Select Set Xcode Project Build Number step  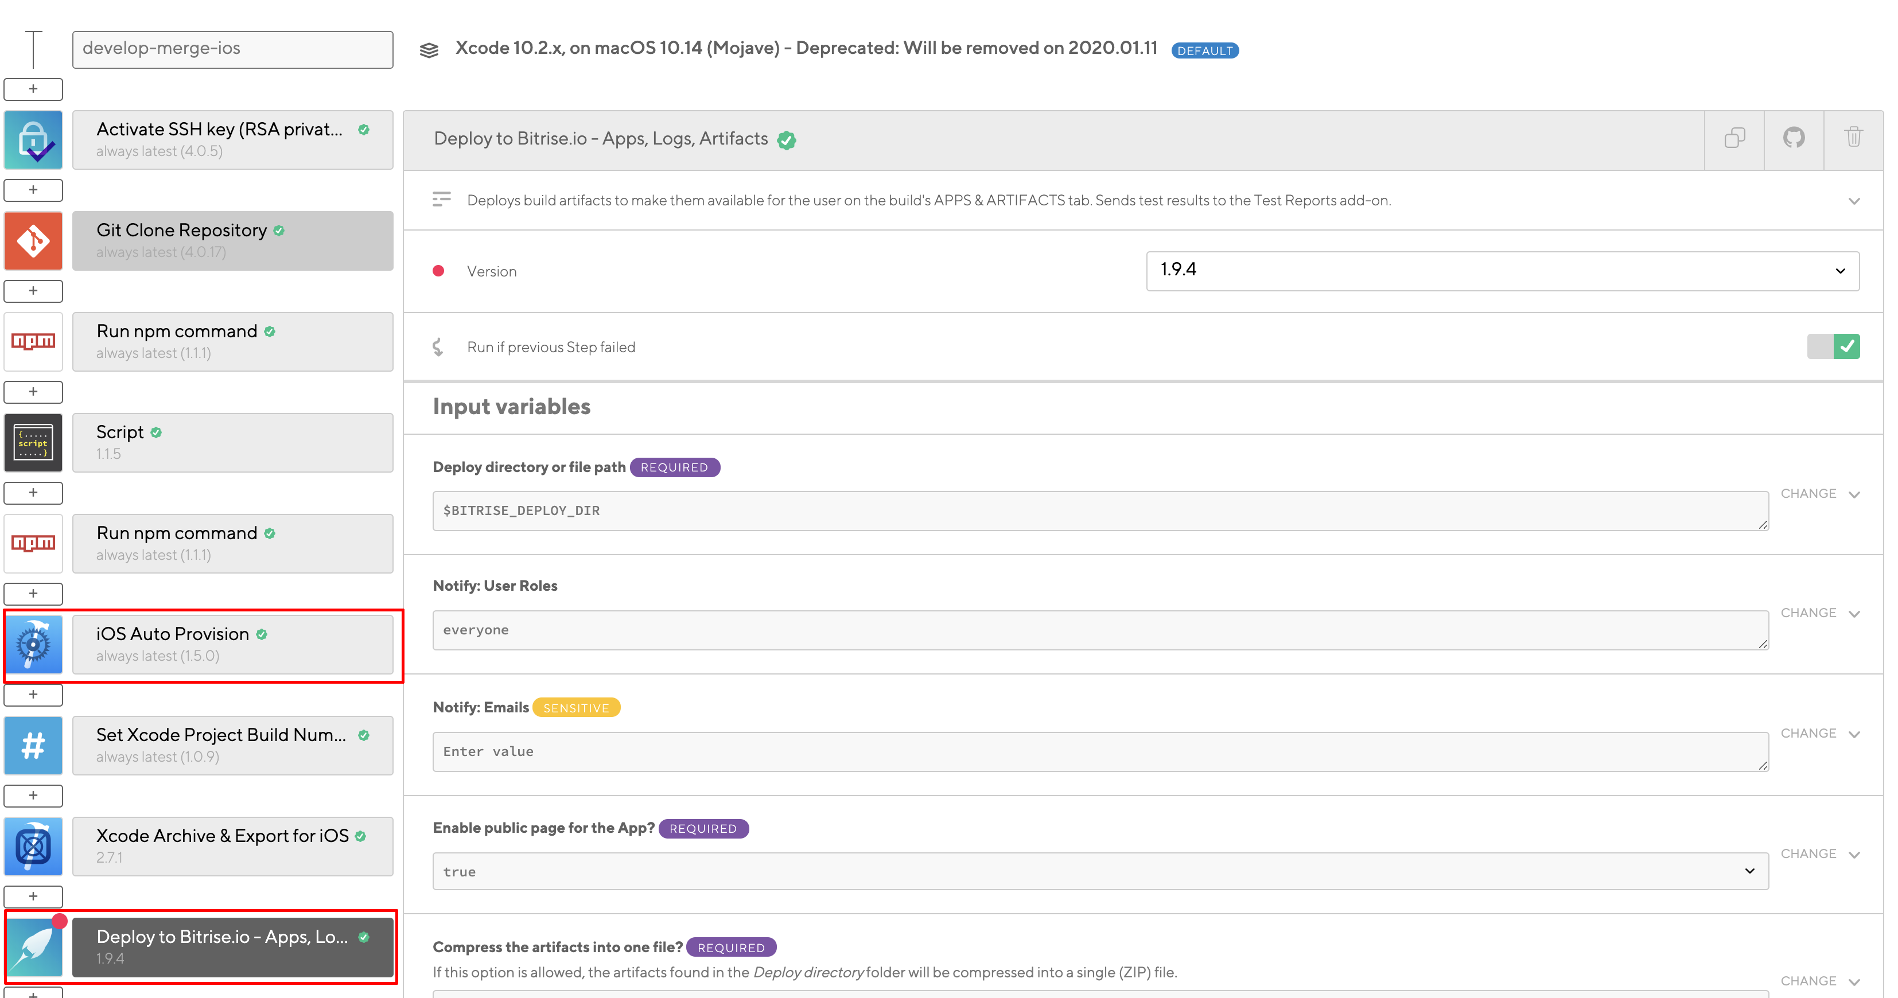pos(233,746)
